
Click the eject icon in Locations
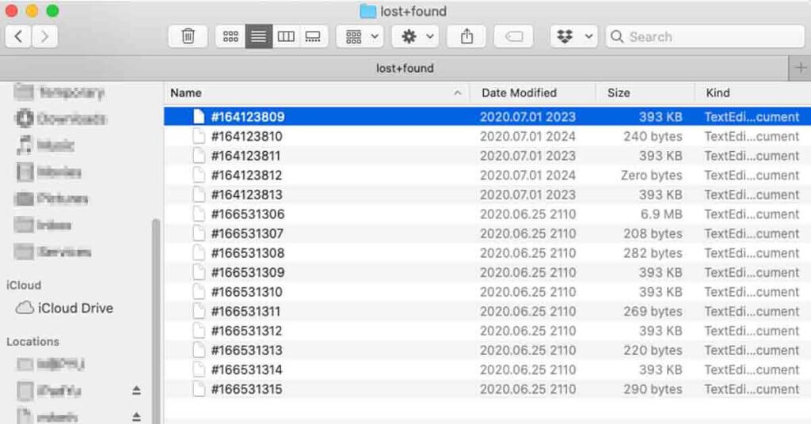pyautogui.click(x=136, y=390)
